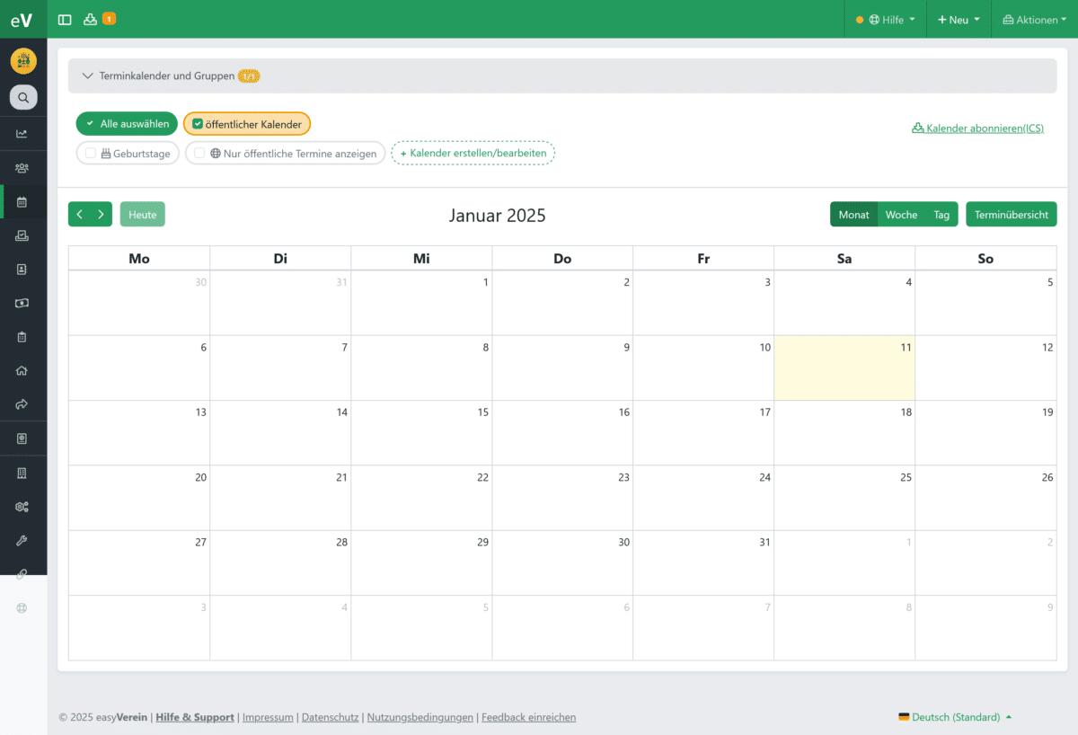
Task: Open the house icon in sidebar
Action: (22, 370)
